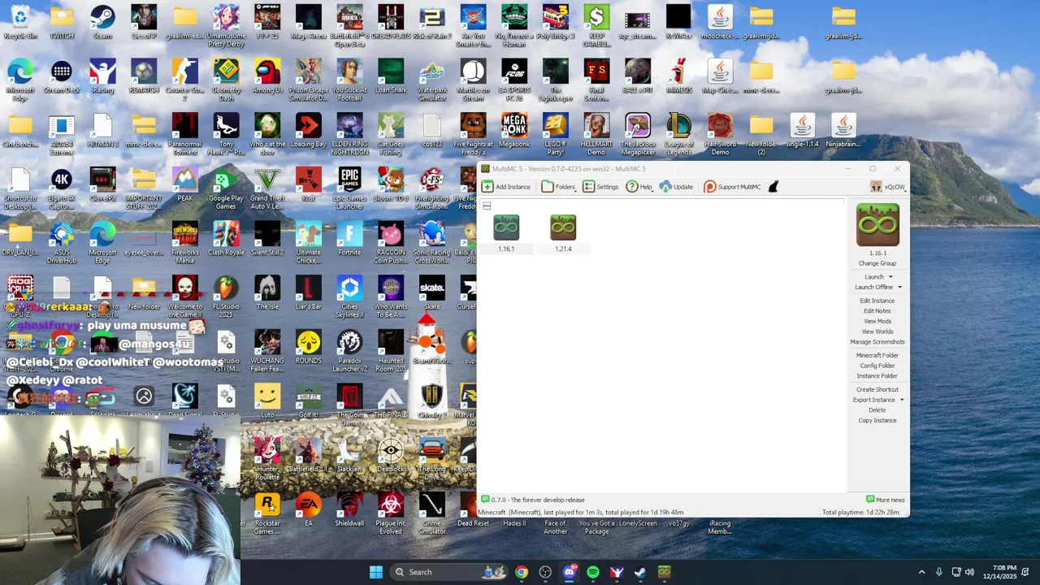Expand the Launch Offline dropdown arrow
Screen dimensions: 1040x585
tap(899, 288)
